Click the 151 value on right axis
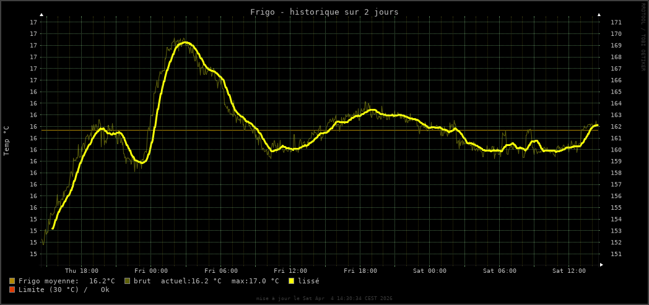 pyautogui.click(x=616, y=254)
